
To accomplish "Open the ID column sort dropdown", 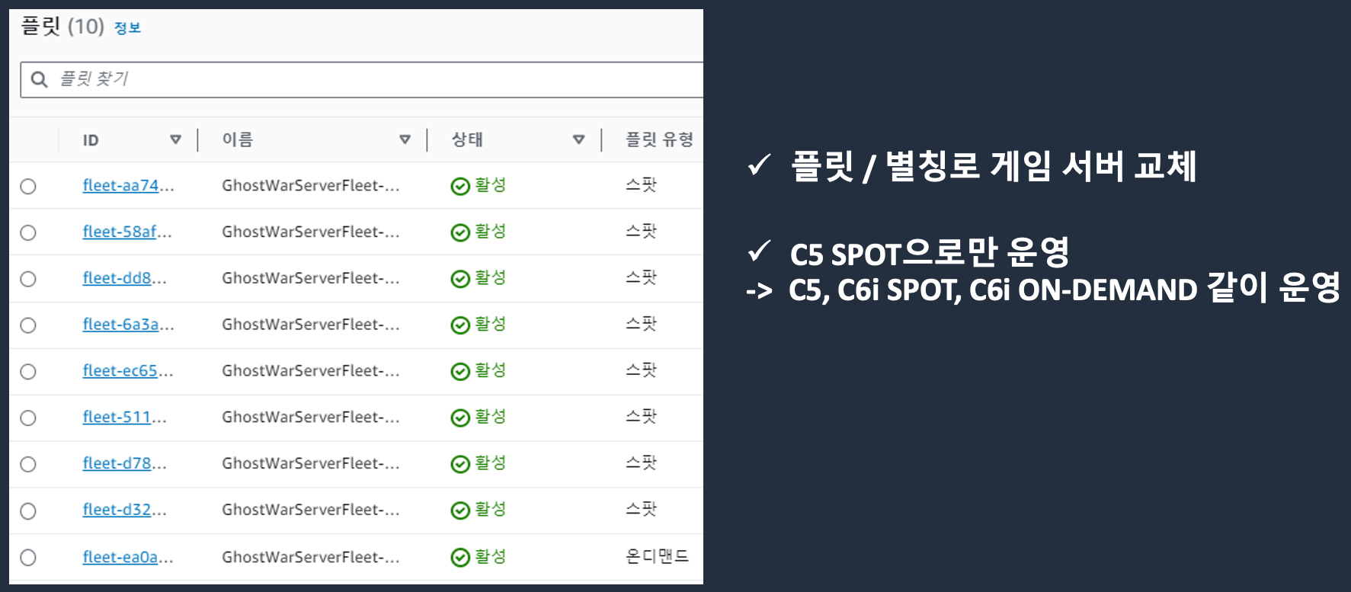I will coord(175,139).
